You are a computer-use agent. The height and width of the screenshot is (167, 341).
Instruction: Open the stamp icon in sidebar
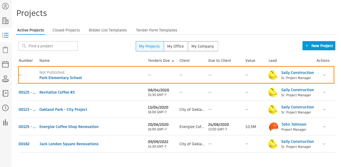click(5, 79)
